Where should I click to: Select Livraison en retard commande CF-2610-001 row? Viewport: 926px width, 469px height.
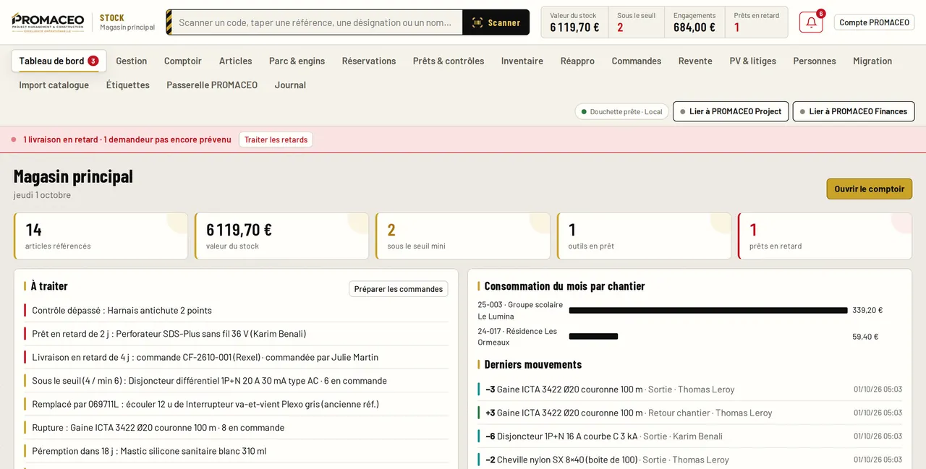(236, 357)
